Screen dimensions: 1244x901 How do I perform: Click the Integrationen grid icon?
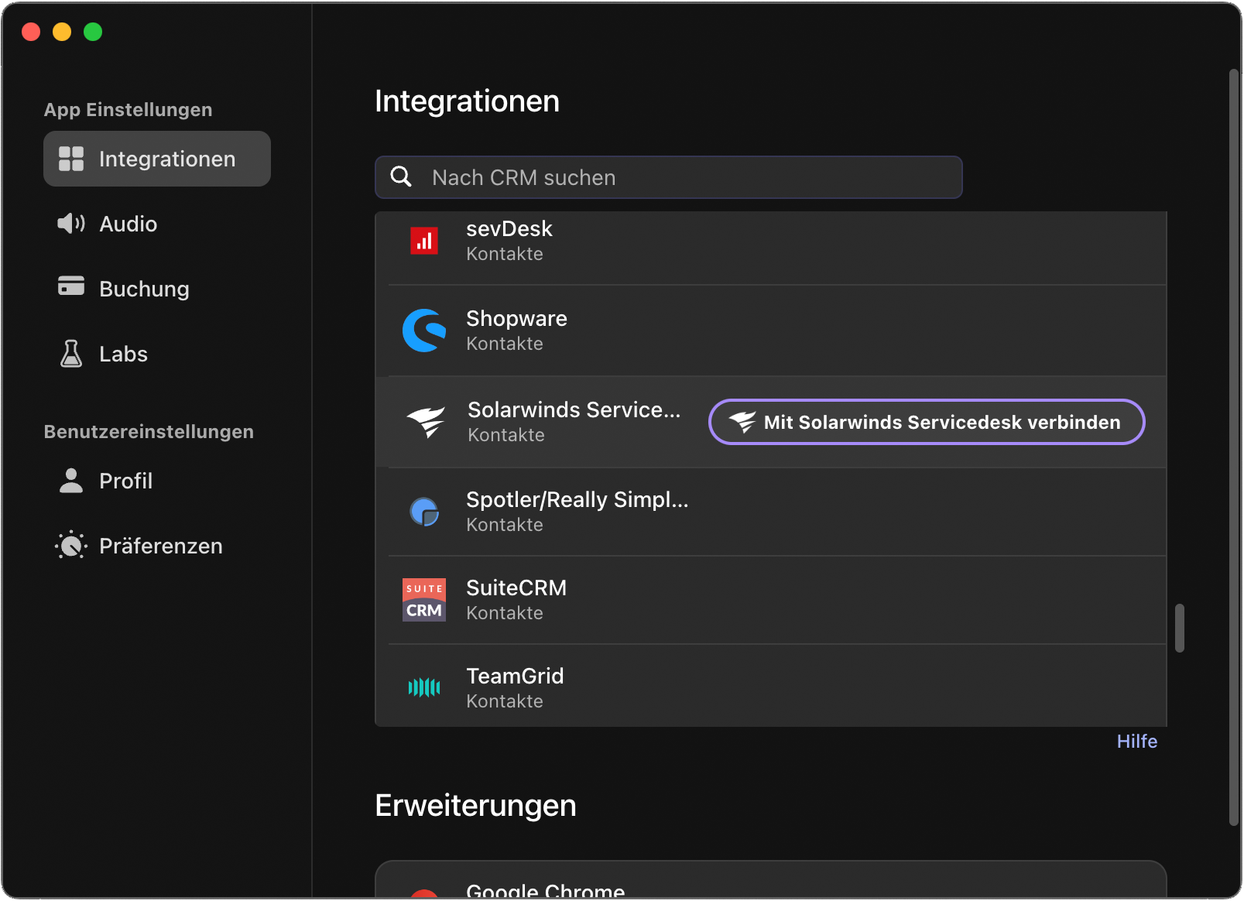pyautogui.click(x=71, y=159)
